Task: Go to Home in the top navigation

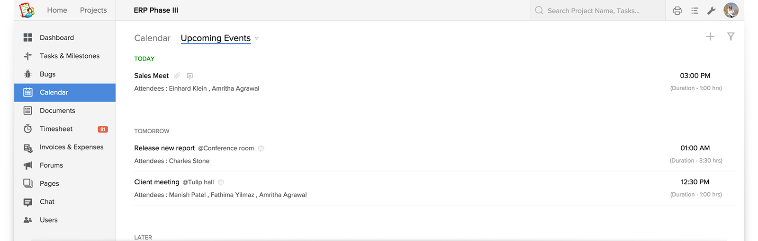Action: [x=57, y=10]
